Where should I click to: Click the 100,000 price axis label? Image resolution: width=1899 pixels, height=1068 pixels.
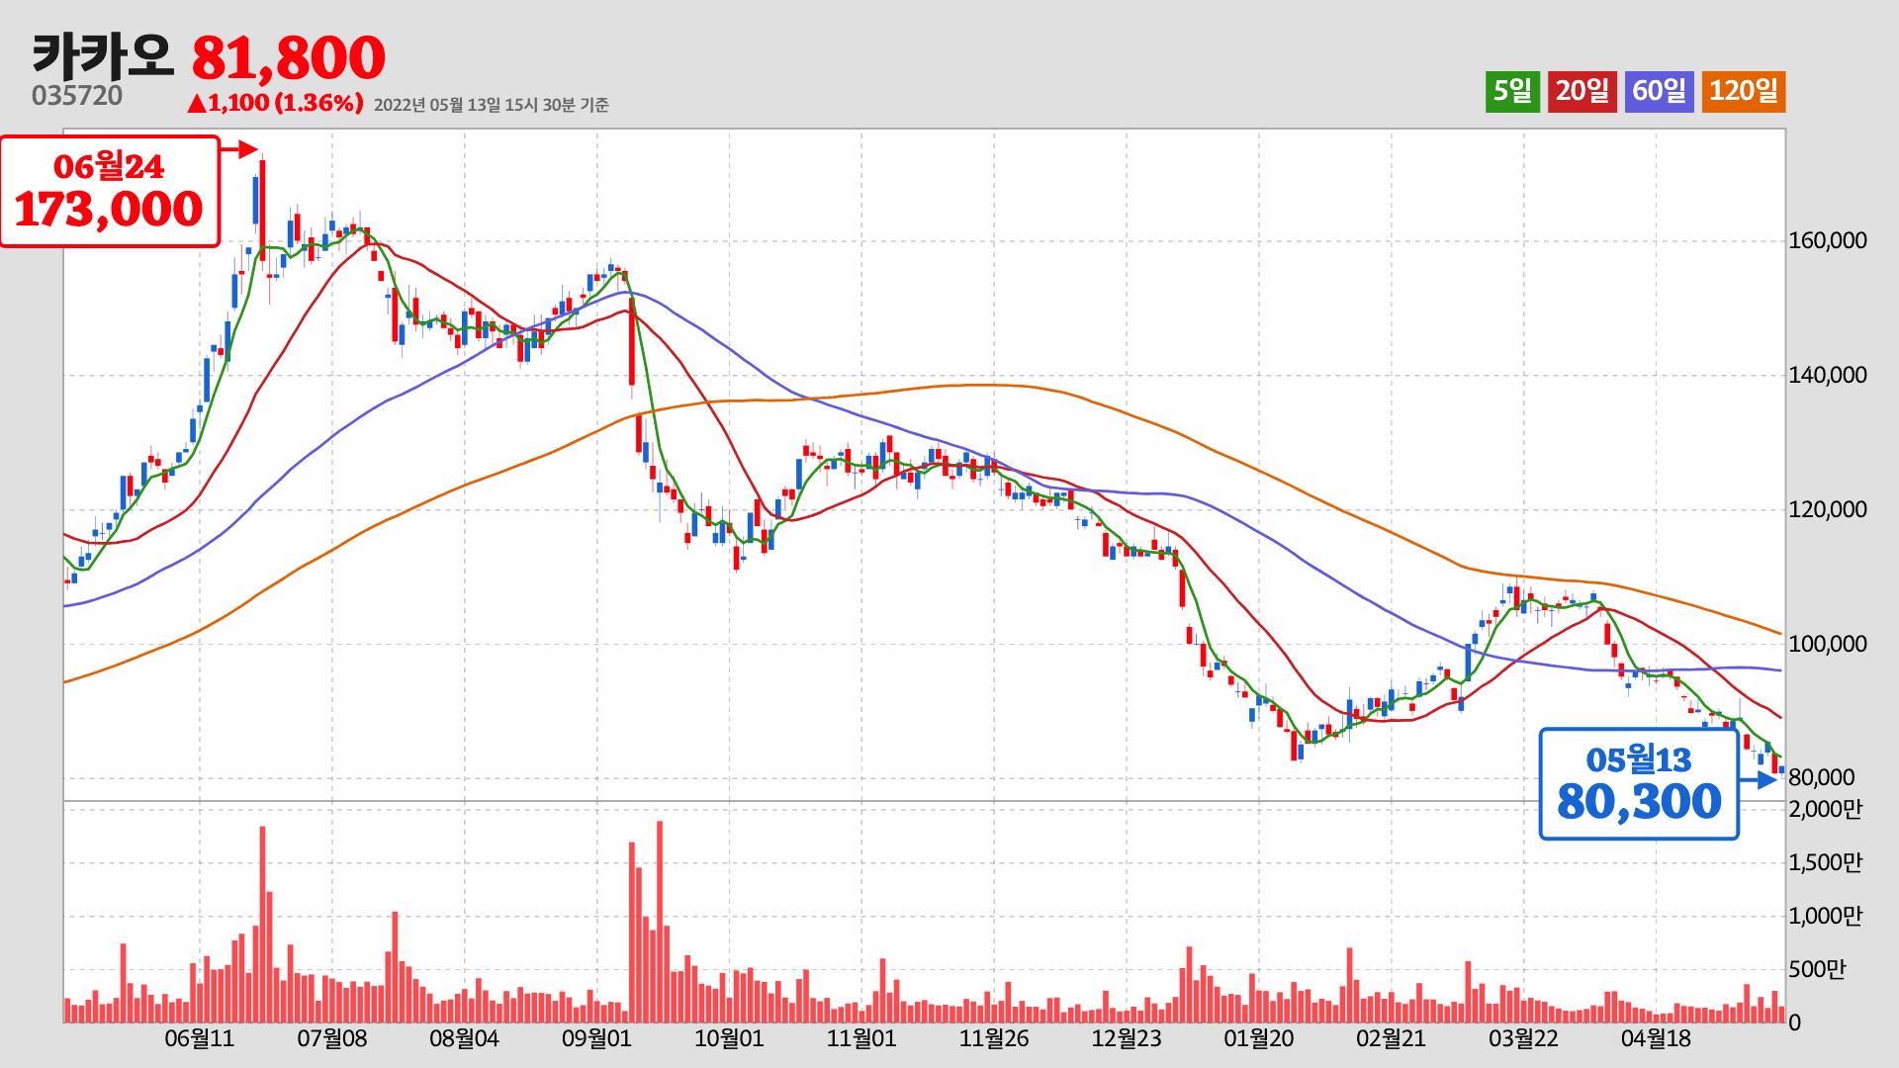point(1827,645)
